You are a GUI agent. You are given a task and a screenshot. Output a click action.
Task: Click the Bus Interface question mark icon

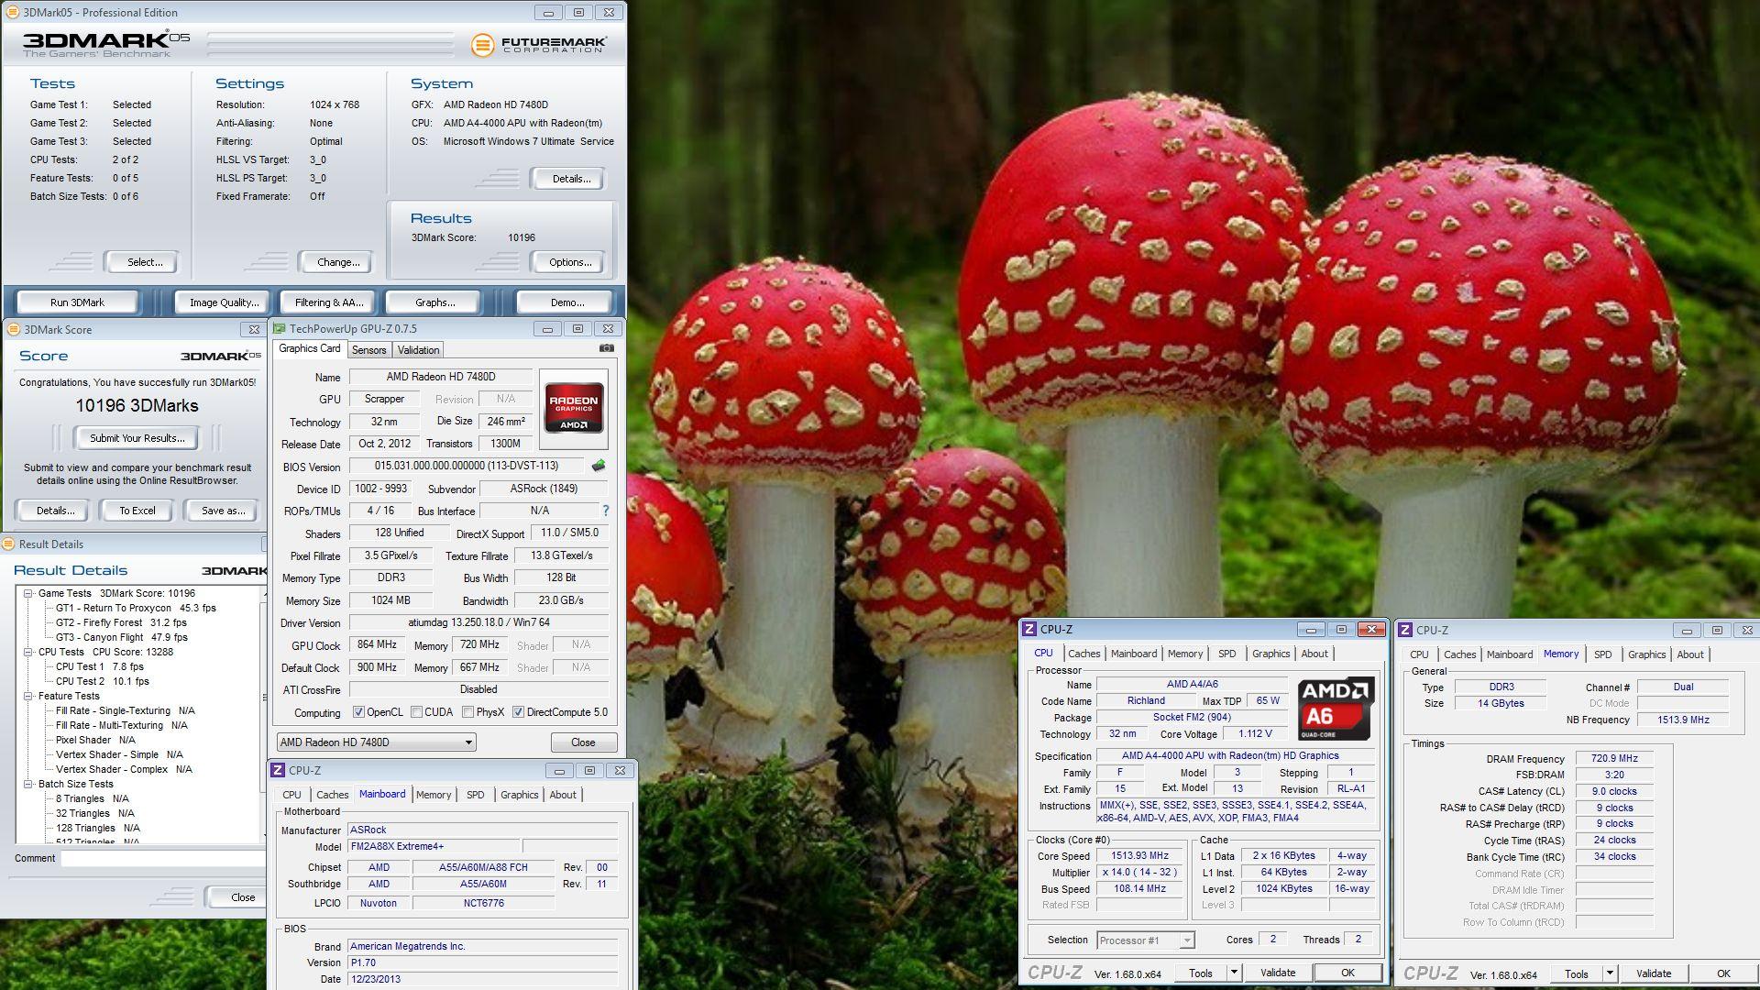(605, 511)
